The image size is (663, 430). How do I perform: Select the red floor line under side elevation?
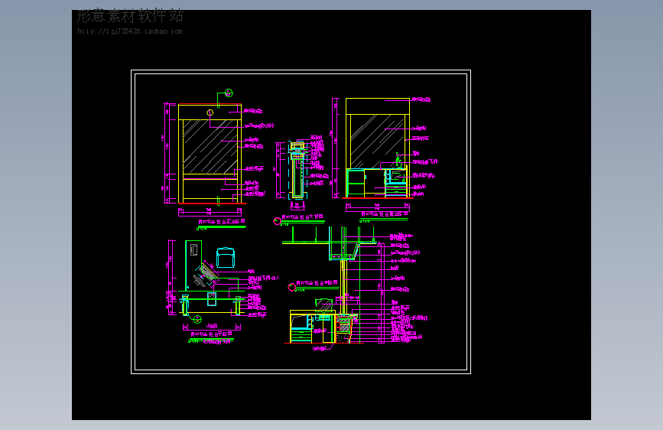click(x=377, y=197)
